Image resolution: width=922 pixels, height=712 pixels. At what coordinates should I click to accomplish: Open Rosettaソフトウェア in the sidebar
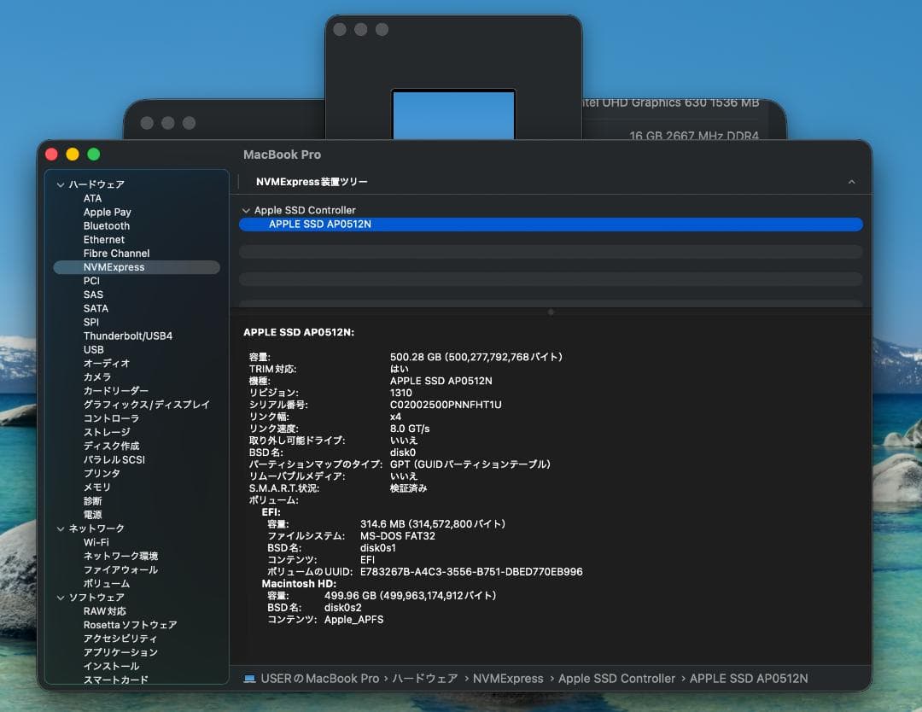(x=130, y=625)
